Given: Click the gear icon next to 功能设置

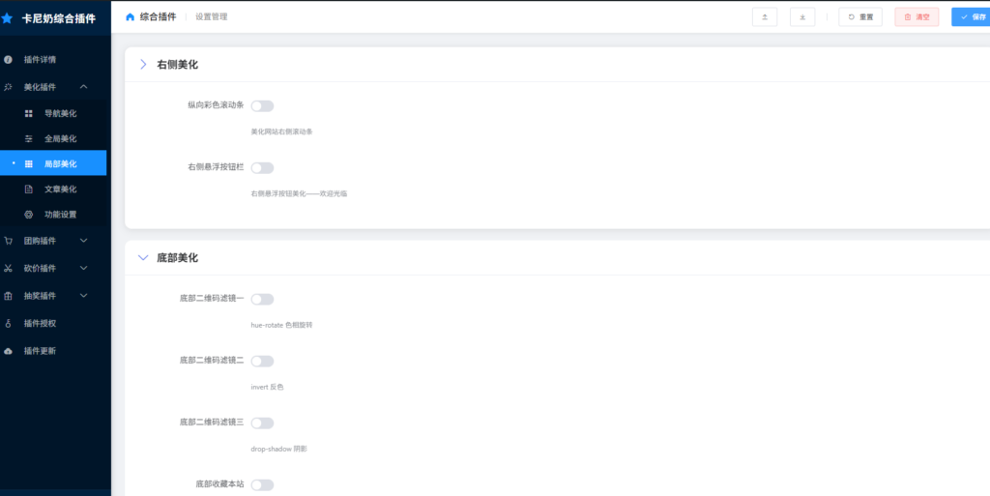Looking at the screenshot, I should point(28,215).
